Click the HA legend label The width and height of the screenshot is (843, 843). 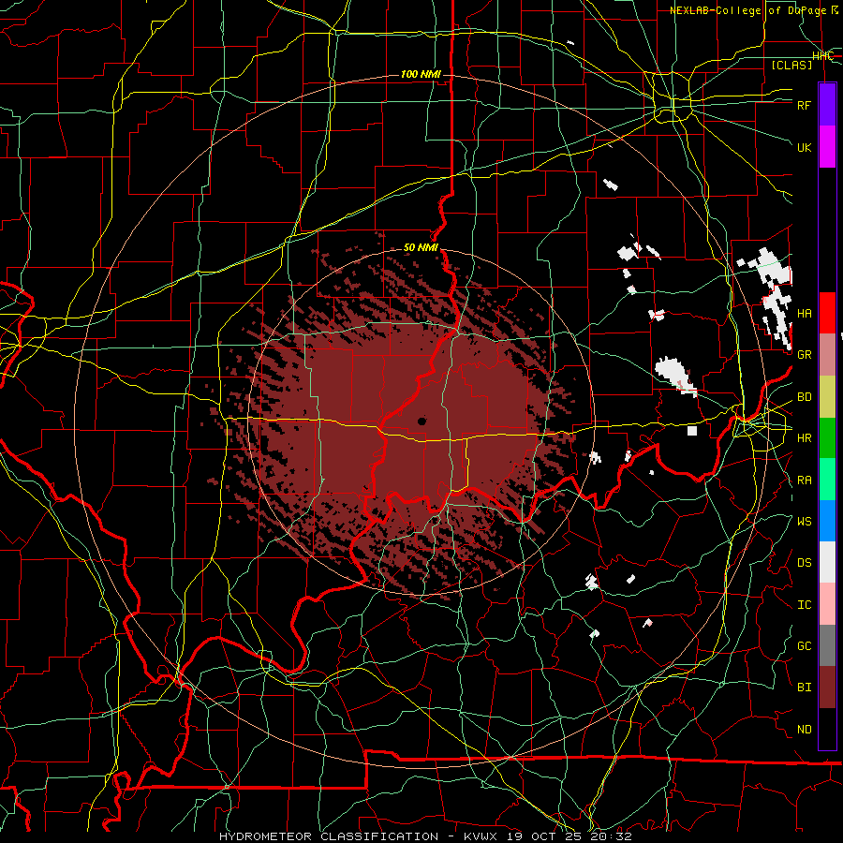[x=805, y=314]
